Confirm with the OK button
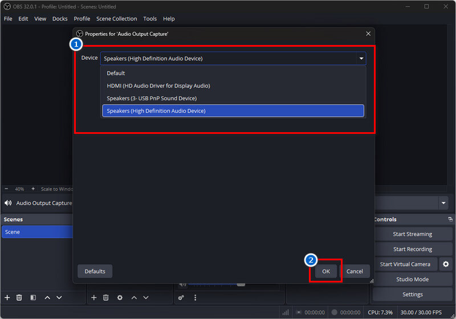The height and width of the screenshot is (319, 456). 326,271
